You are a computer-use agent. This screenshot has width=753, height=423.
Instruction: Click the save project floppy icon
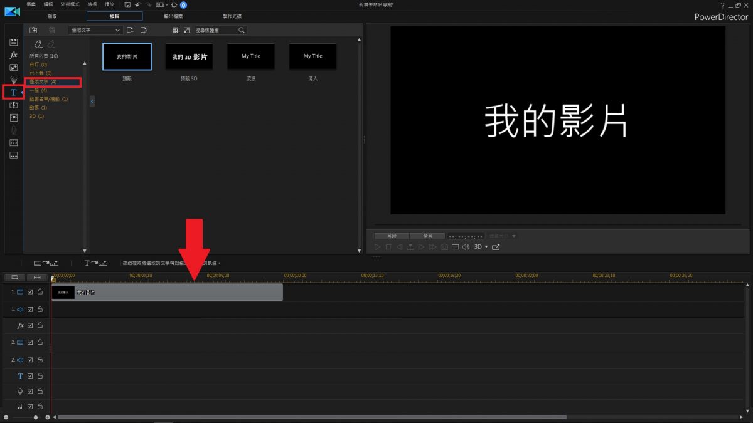127,4
